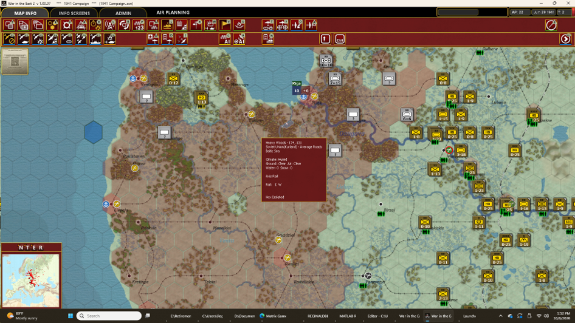Click the star badge with plane icon
Viewport: 575px width, 323px height.
(x=153, y=39)
